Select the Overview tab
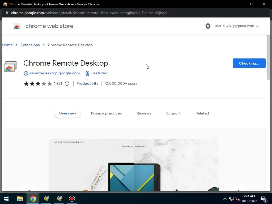Viewport: 272px width, 204px height. [67, 113]
